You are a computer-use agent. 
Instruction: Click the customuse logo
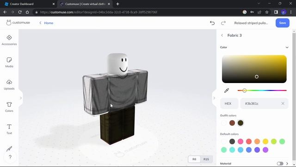click(x=18, y=23)
